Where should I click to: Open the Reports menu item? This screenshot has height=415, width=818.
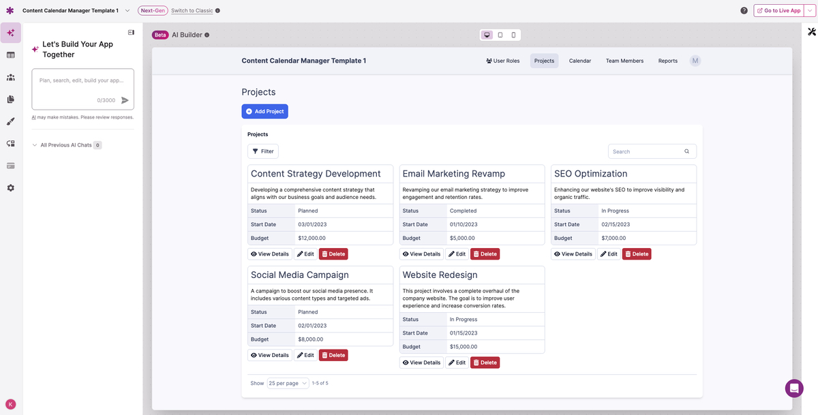(667, 61)
